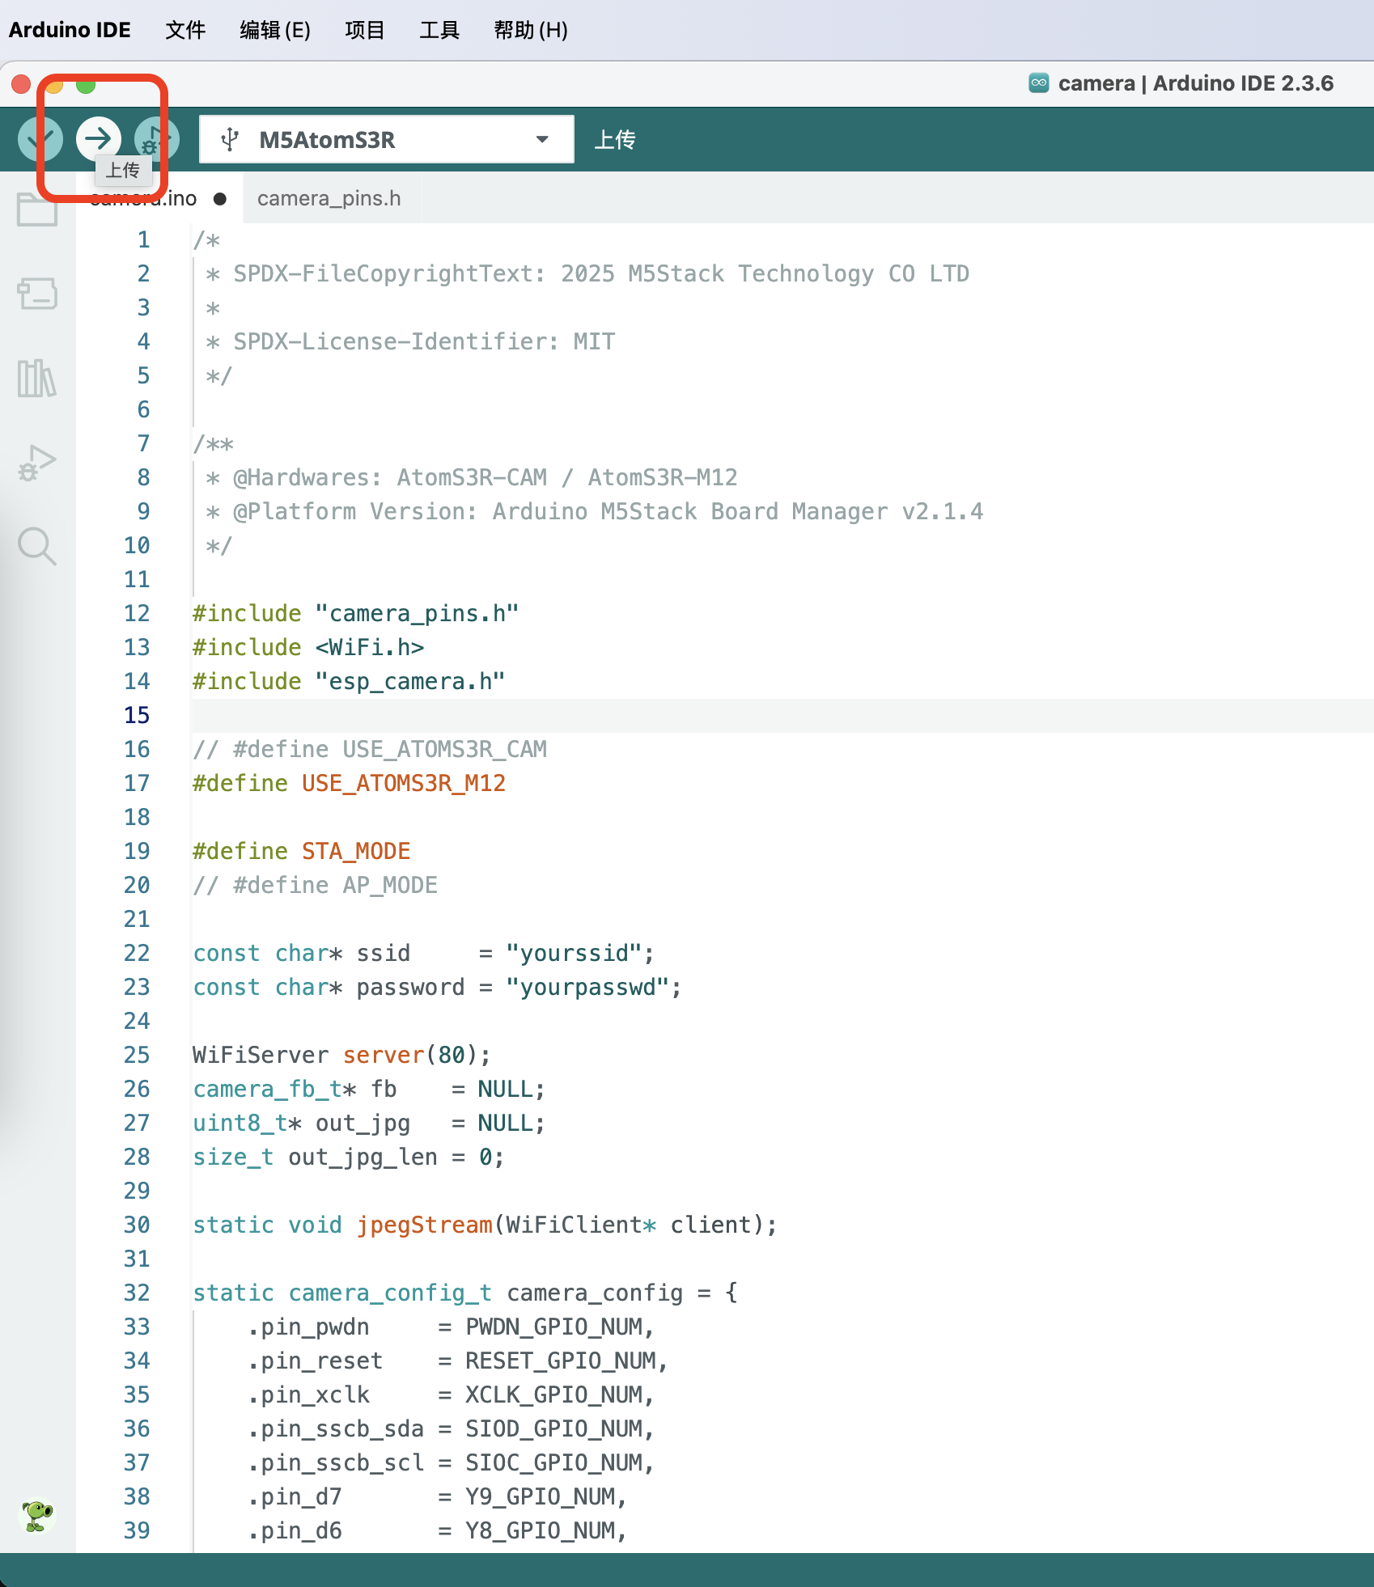Open the Arduino IDE application menu
Viewport: 1374px width, 1587px height.
(x=70, y=30)
